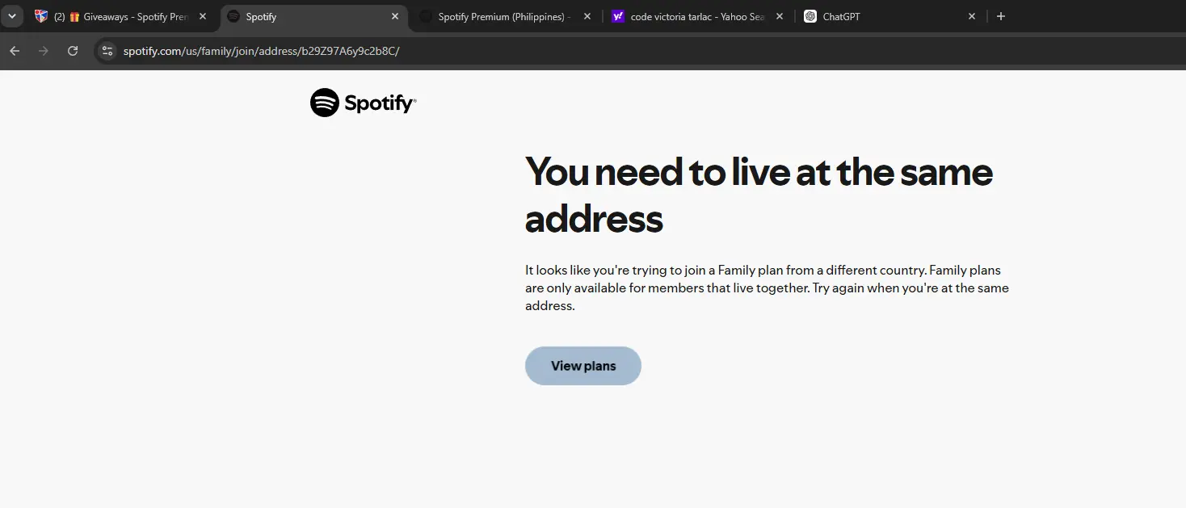Viewport: 1186px width, 508px height.
Task: Click the Yahoo favicon on the search tab
Action: pyautogui.click(x=618, y=16)
